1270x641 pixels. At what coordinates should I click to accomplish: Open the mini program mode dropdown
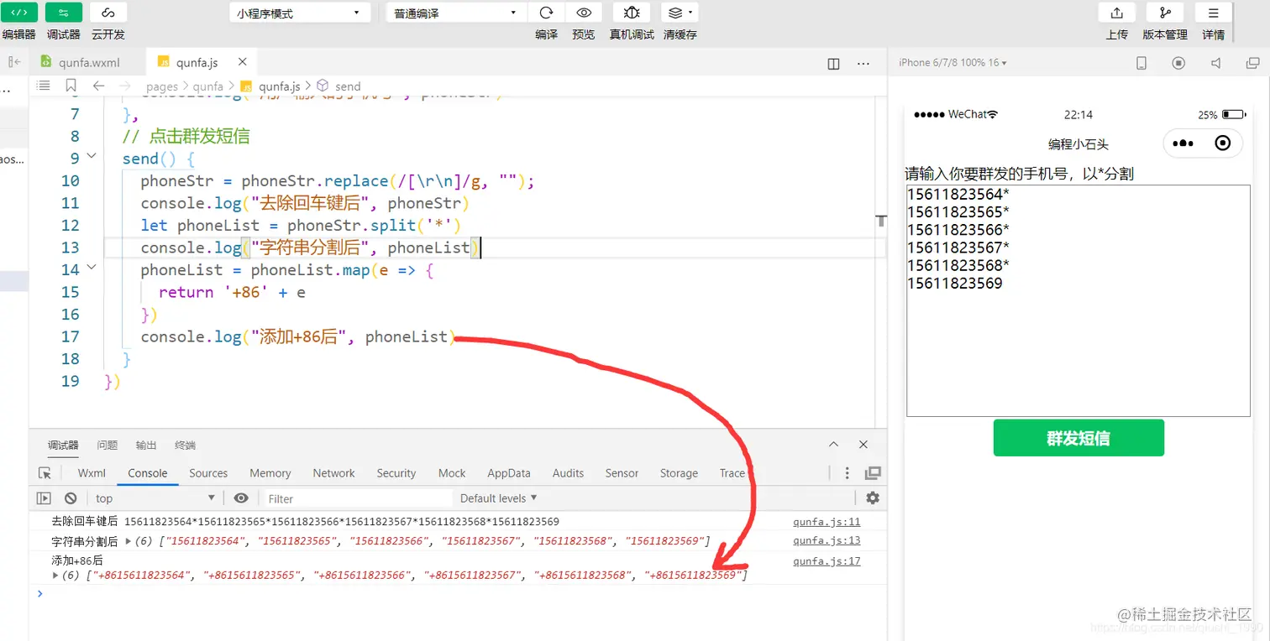pyautogui.click(x=300, y=13)
